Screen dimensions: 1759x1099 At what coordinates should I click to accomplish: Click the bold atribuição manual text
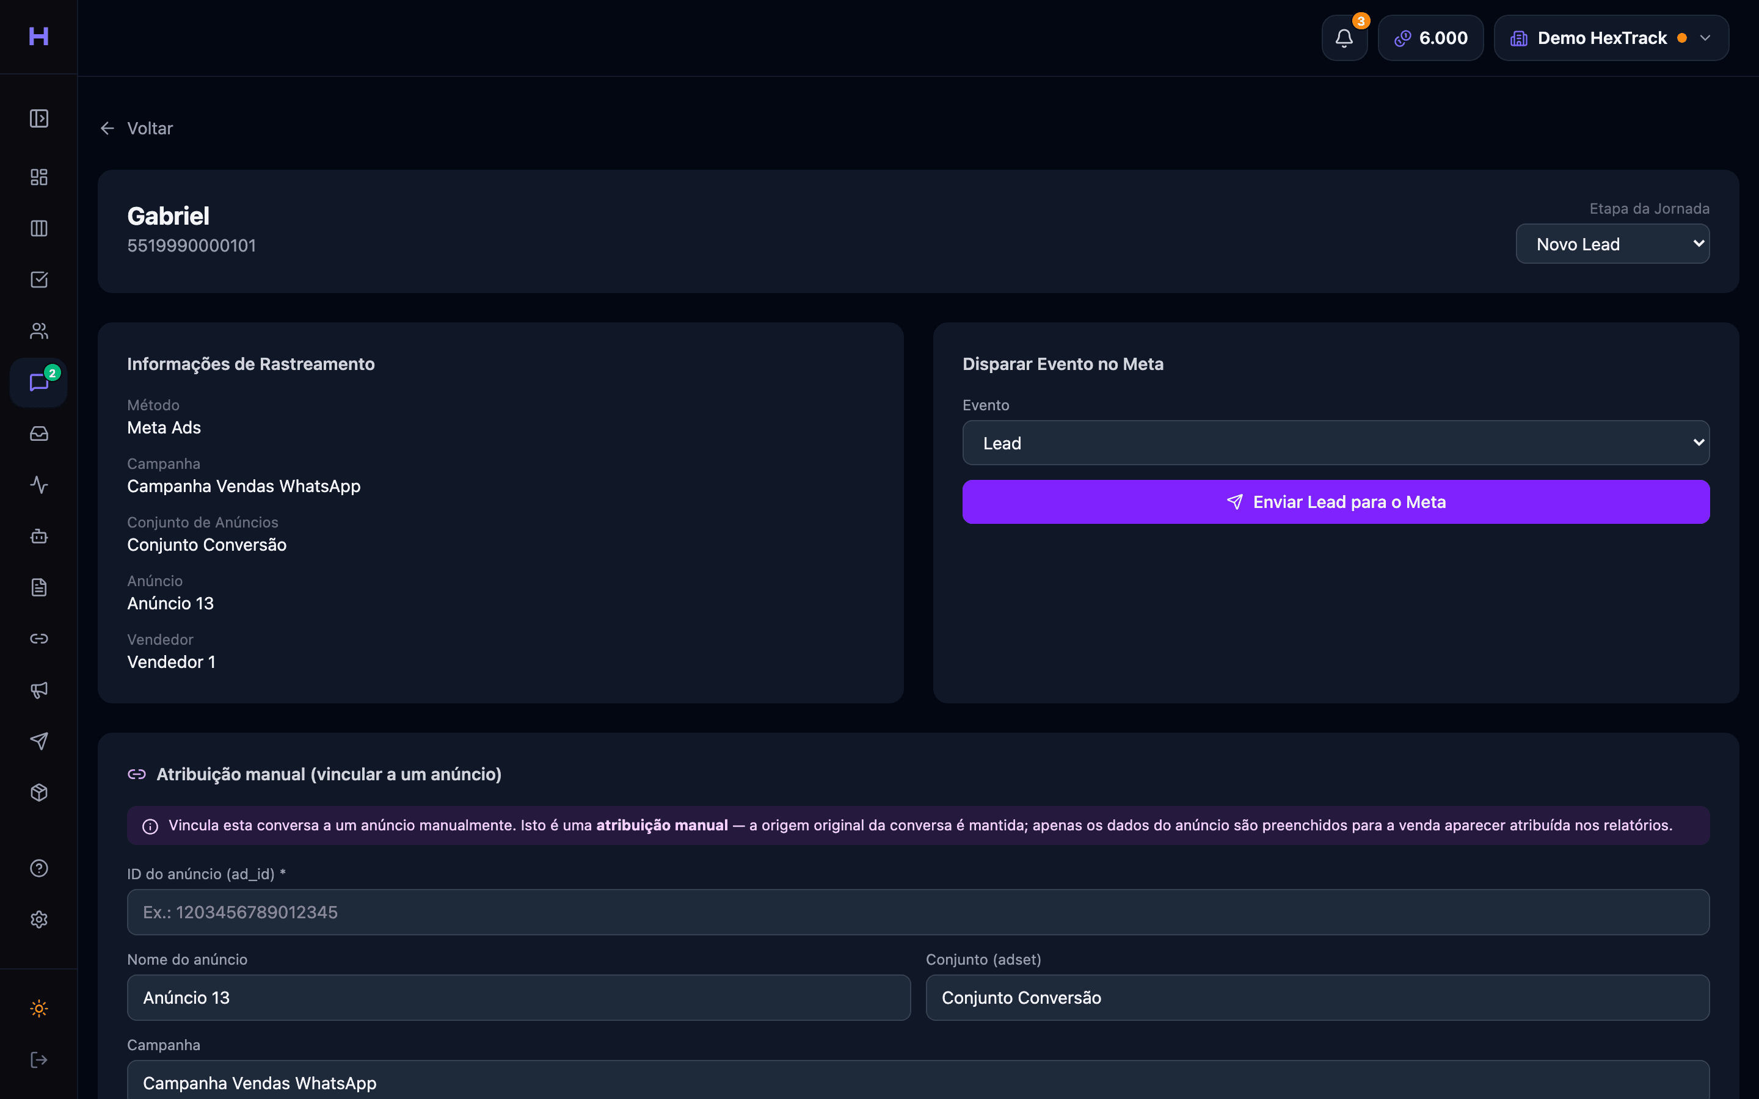[661, 825]
